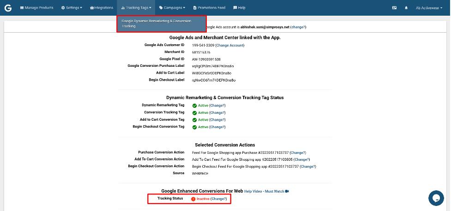Select the Merchant ID value 681516376
This screenshot has height=211, width=451.
201,52
